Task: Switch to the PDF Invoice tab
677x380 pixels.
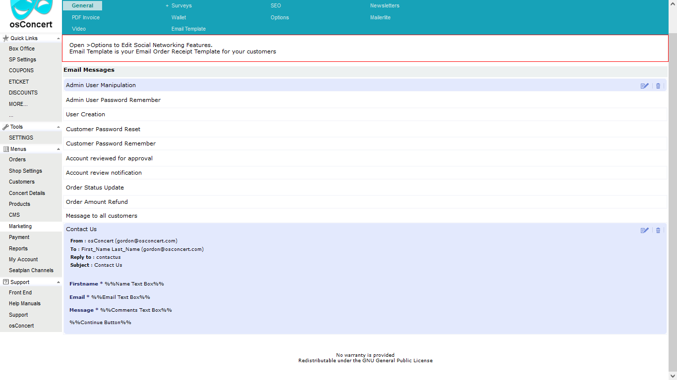Action: (86, 17)
